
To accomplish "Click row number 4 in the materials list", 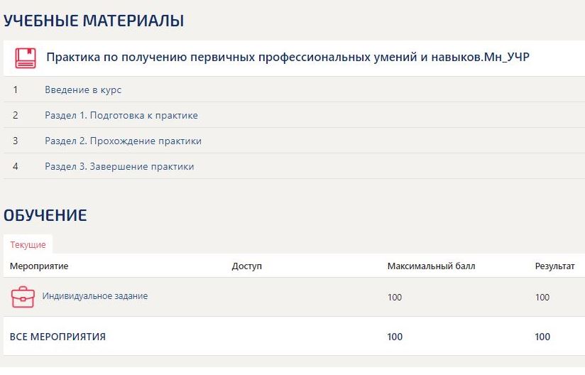I will (x=15, y=166).
